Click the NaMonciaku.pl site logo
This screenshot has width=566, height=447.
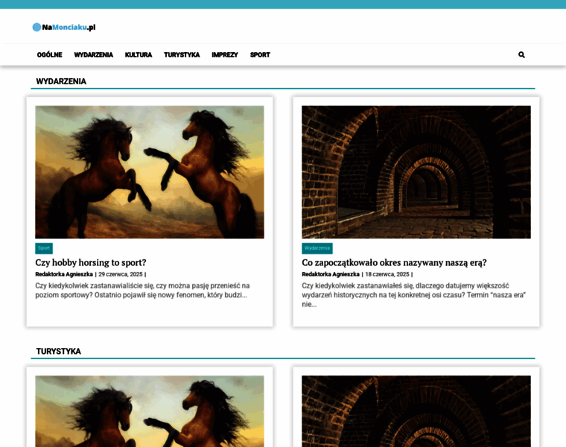(64, 28)
